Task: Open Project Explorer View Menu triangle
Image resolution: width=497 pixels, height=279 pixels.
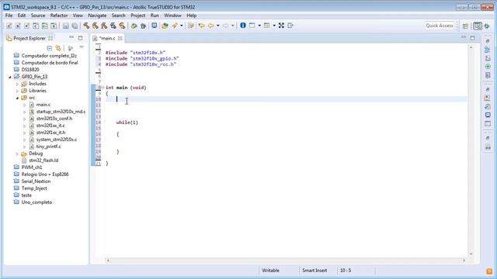Action: point(82,47)
